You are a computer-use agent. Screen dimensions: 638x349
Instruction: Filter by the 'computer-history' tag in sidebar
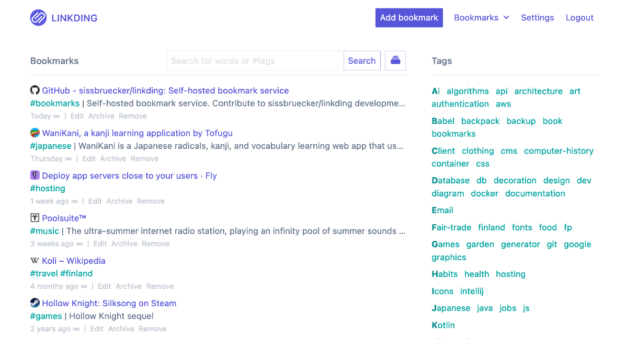(559, 150)
